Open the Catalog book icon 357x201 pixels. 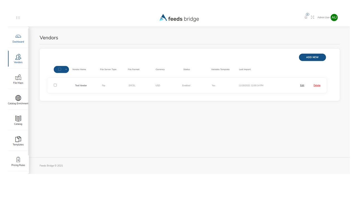[18, 119]
